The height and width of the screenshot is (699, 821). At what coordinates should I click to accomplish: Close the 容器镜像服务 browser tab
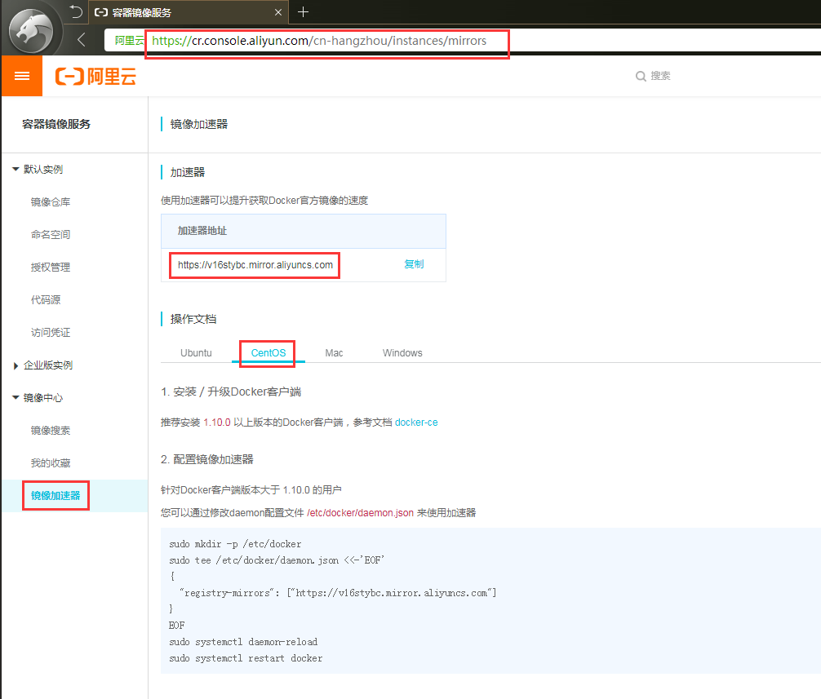[278, 12]
